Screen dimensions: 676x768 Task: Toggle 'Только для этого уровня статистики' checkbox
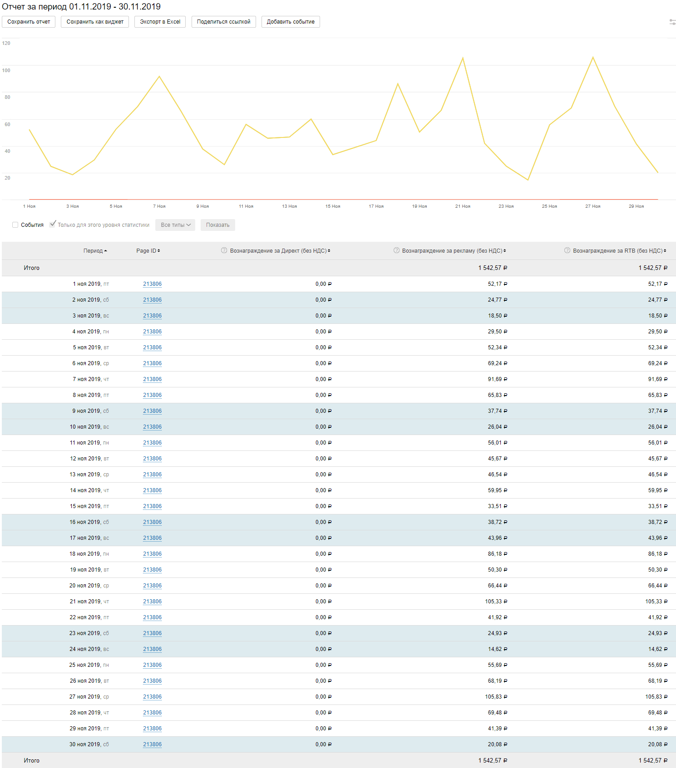(x=53, y=224)
